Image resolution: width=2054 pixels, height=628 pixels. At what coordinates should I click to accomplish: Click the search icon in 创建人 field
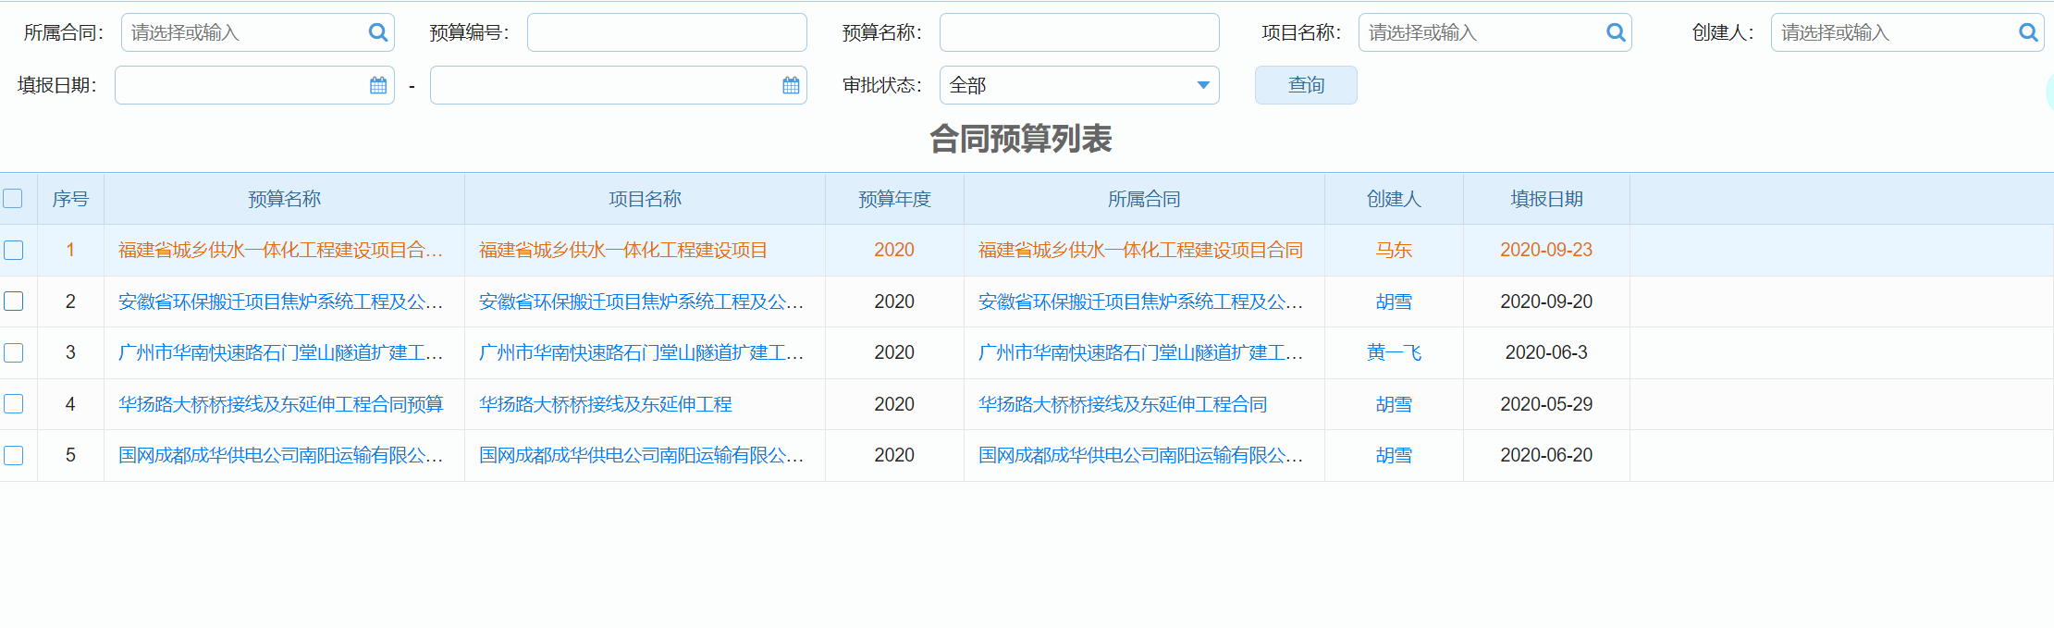coord(2027,32)
